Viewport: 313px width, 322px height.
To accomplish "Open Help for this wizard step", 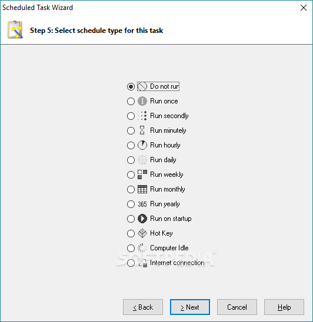I will (x=284, y=307).
